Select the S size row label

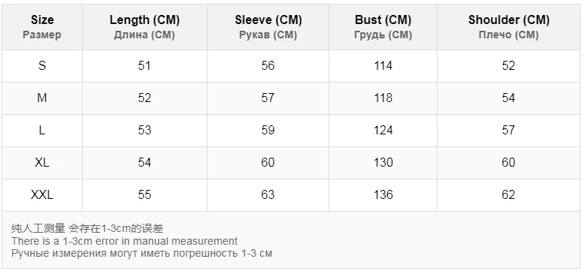pos(42,66)
